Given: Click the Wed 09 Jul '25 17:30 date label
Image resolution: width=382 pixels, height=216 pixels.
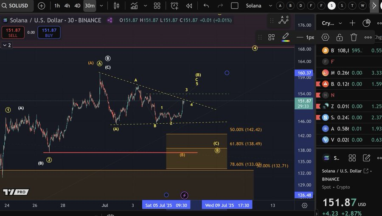Looking at the screenshot, I should [x=227, y=205].
